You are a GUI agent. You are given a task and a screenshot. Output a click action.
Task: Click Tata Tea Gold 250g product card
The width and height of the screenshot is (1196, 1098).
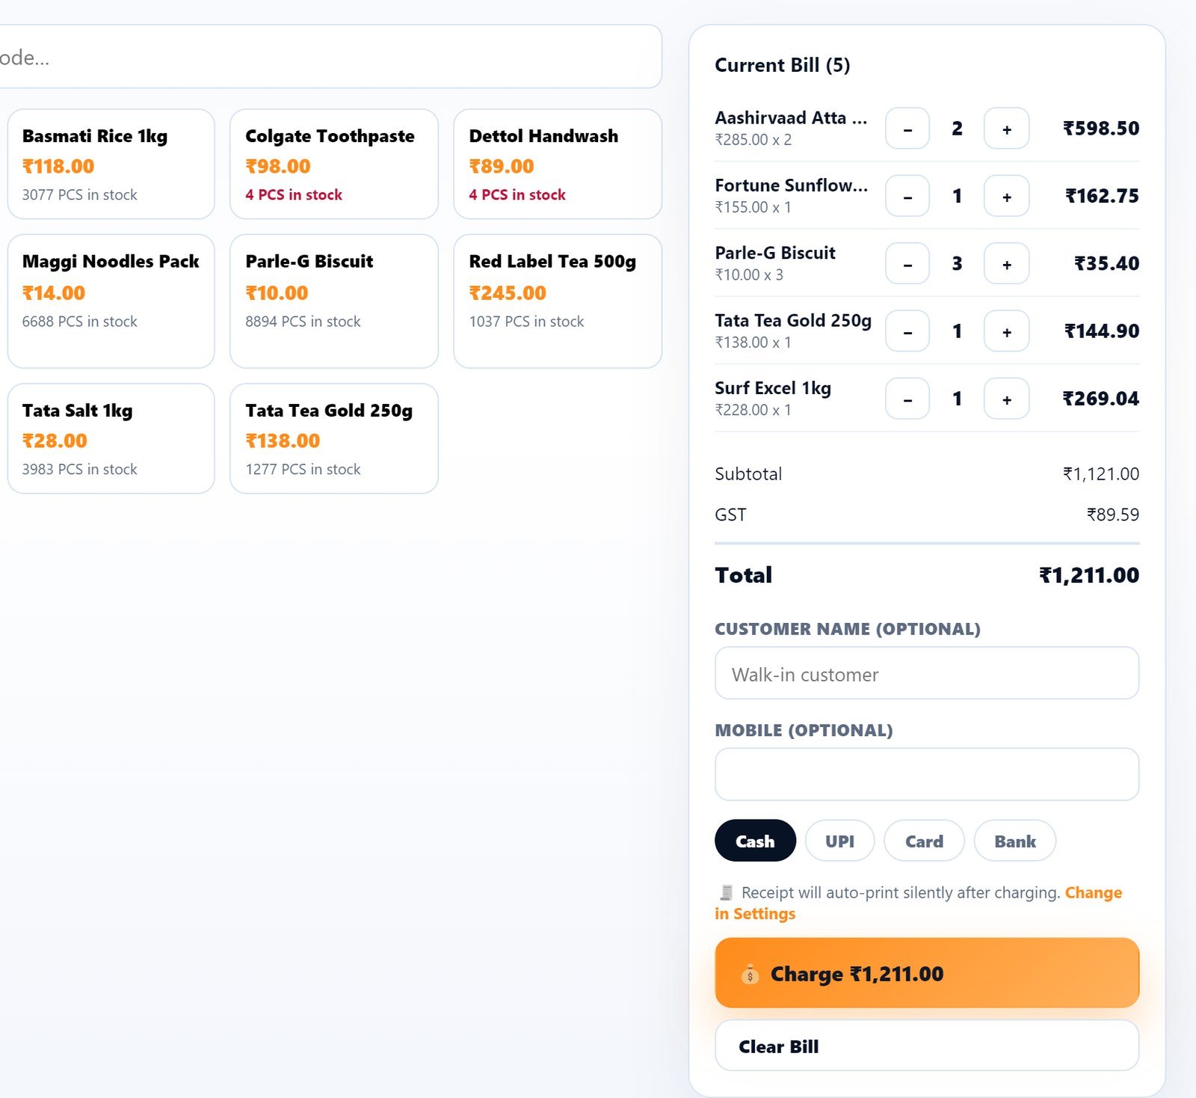pos(334,438)
